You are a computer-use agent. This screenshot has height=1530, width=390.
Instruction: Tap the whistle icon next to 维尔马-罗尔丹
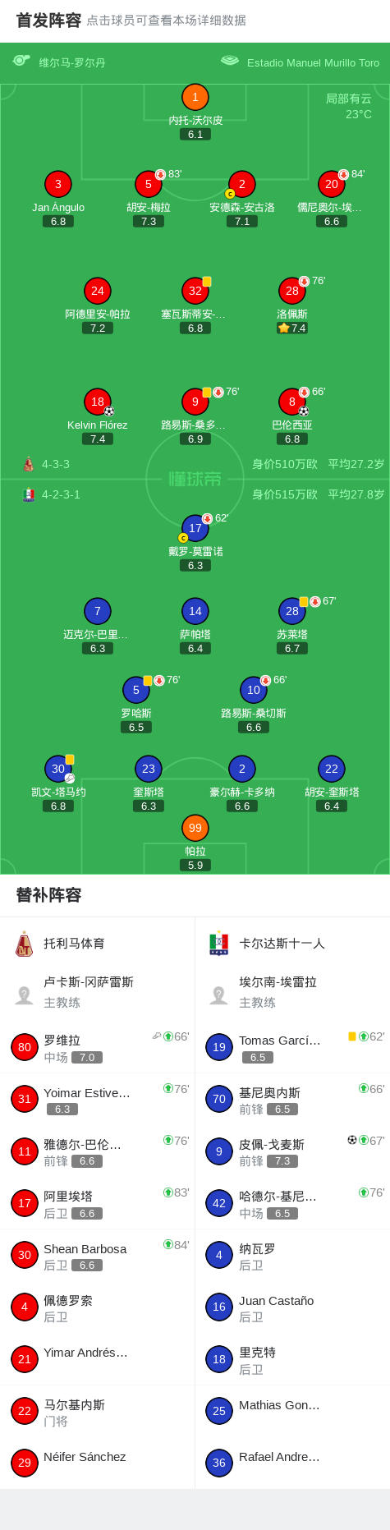[x=21, y=61]
